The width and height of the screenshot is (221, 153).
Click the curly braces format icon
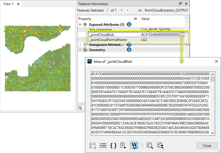click(113, 145)
